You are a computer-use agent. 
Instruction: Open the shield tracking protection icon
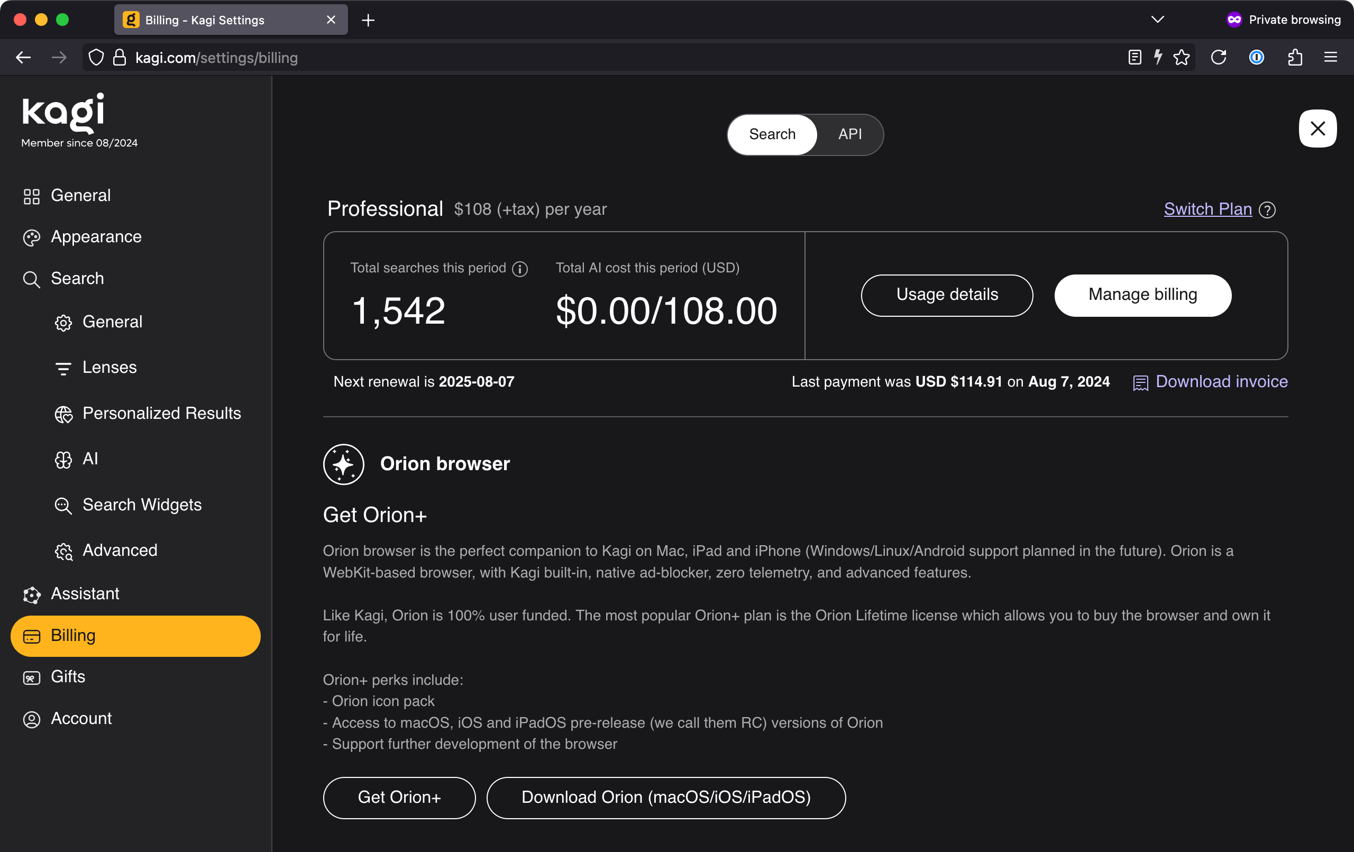(96, 57)
